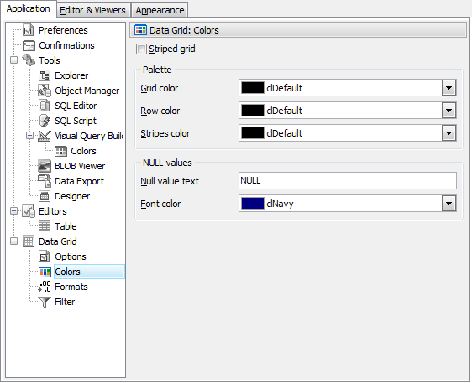Open the Designer icon
This screenshot has width=472, height=383.
pyautogui.click(x=45, y=196)
